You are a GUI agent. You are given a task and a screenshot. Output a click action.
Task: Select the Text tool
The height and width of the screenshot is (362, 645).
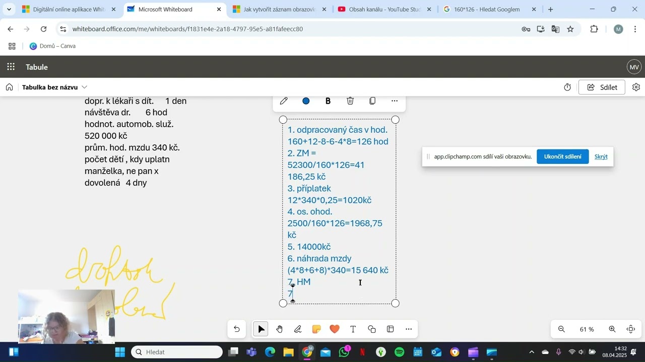pyautogui.click(x=353, y=329)
